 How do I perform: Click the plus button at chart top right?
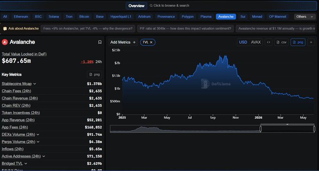point(311,42)
